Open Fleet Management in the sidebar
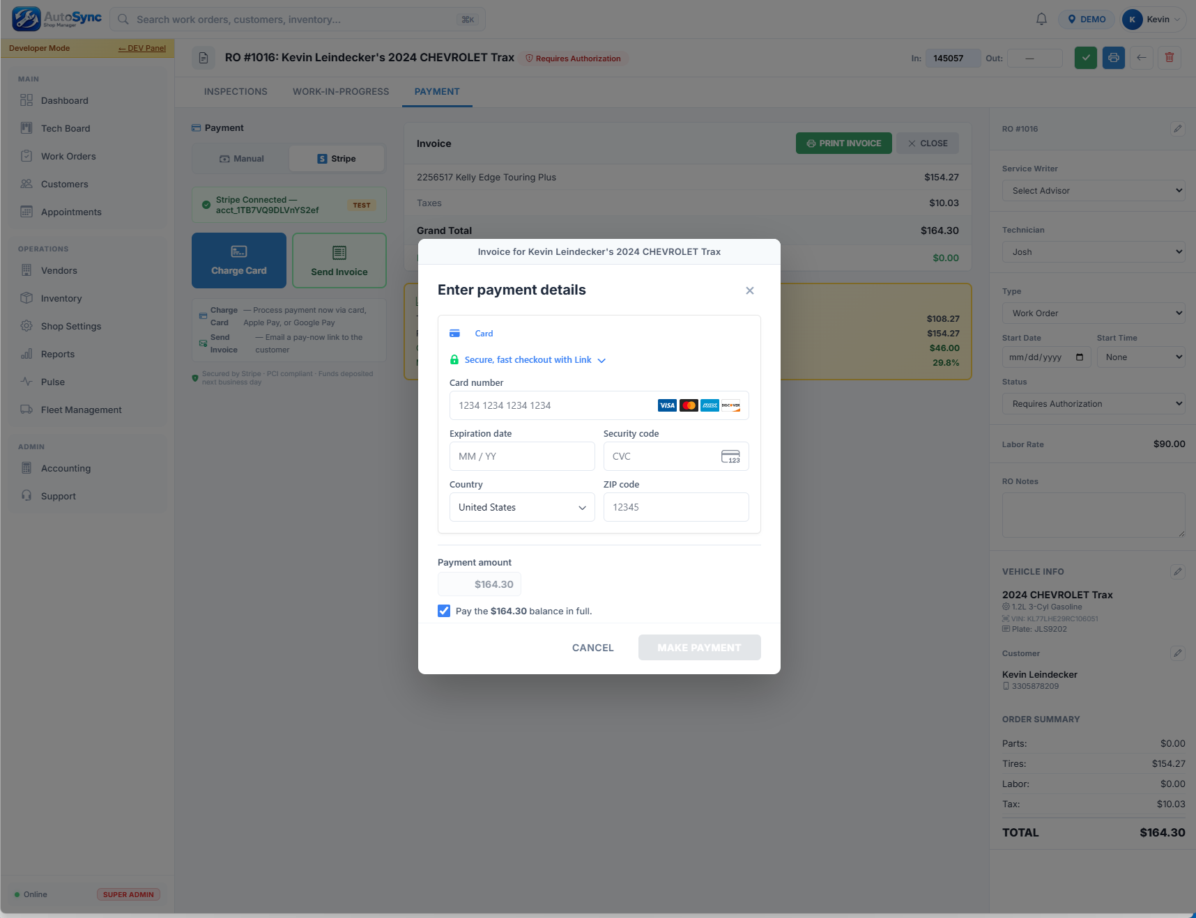The width and height of the screenshot is (1196, 918). pos(81,410)
